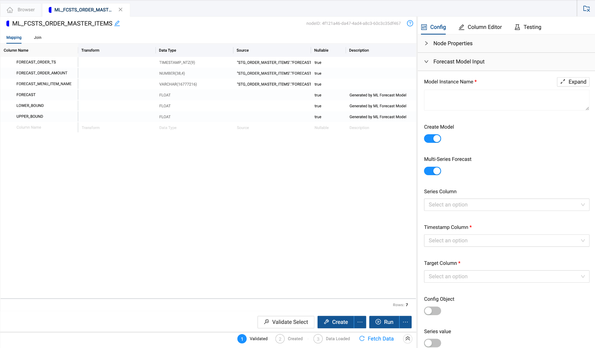Click the blue node color marker beside title
Screen dimensions: 595x348
click(8, 24)
